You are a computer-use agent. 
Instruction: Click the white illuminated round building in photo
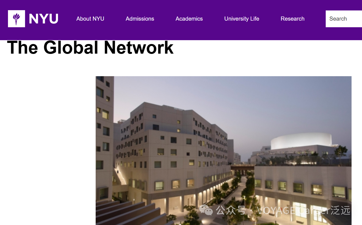click(301, 141)
